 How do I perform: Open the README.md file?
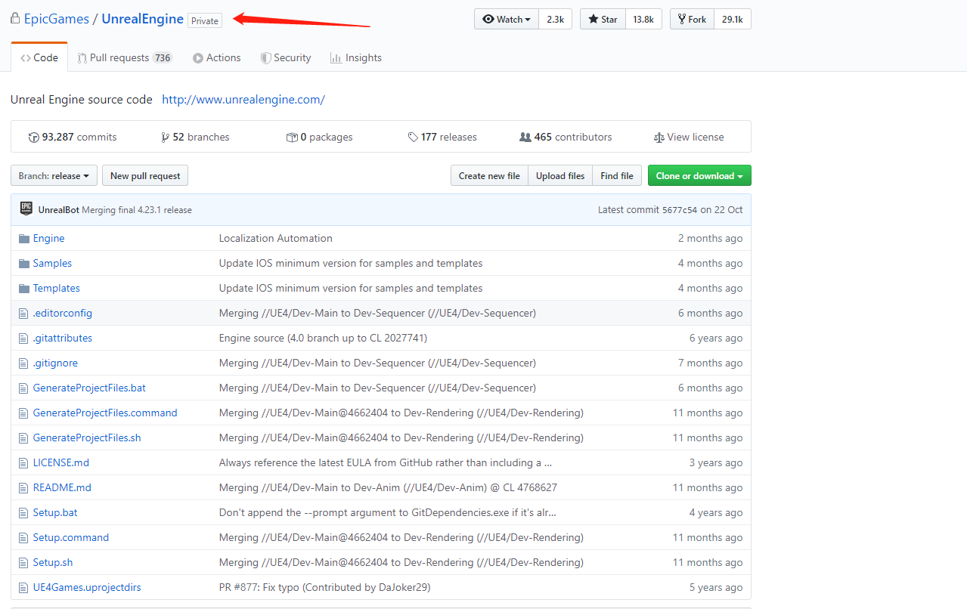[x=62, y=487]
